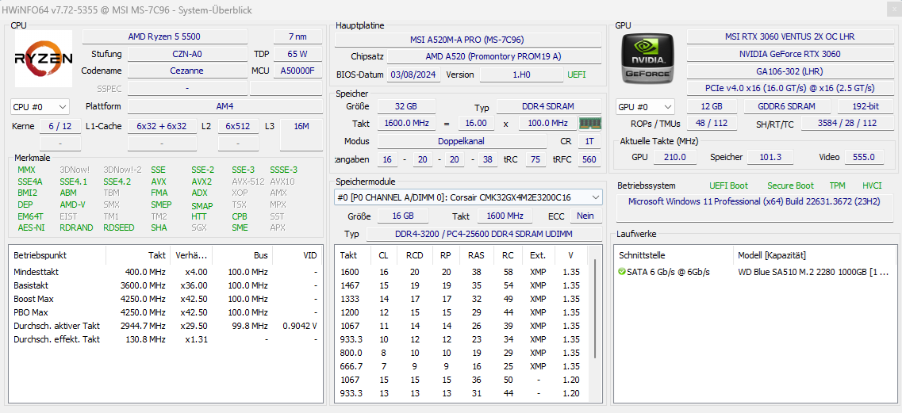
Task: Click the 192-bit bus width value
Action: 864,106
